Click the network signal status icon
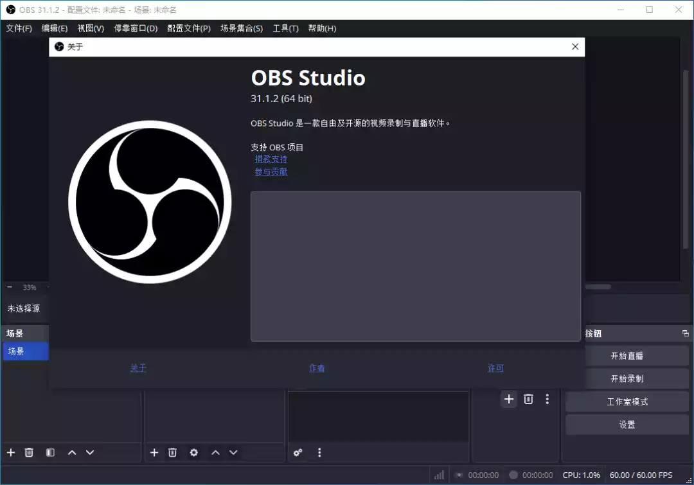Viewport: 694px width, 485px height. click(439, 475)
